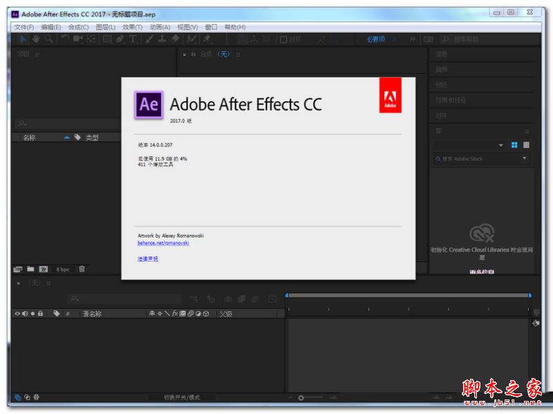553x414 pixels.
Task: Open behance.net/romanovski link
Action: (x=163, y=243)
